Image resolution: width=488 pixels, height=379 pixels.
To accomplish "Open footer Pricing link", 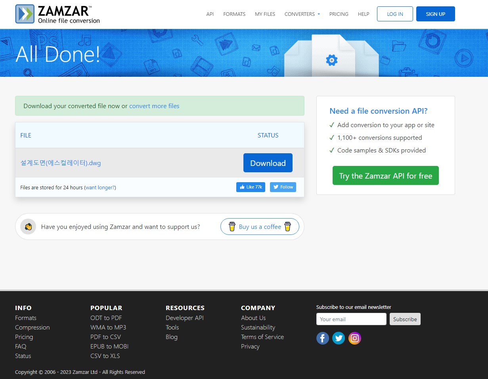I will click(24, 337).
